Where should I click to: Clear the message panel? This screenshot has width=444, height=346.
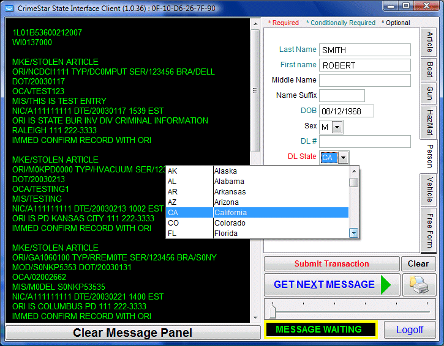coord(132,333)
